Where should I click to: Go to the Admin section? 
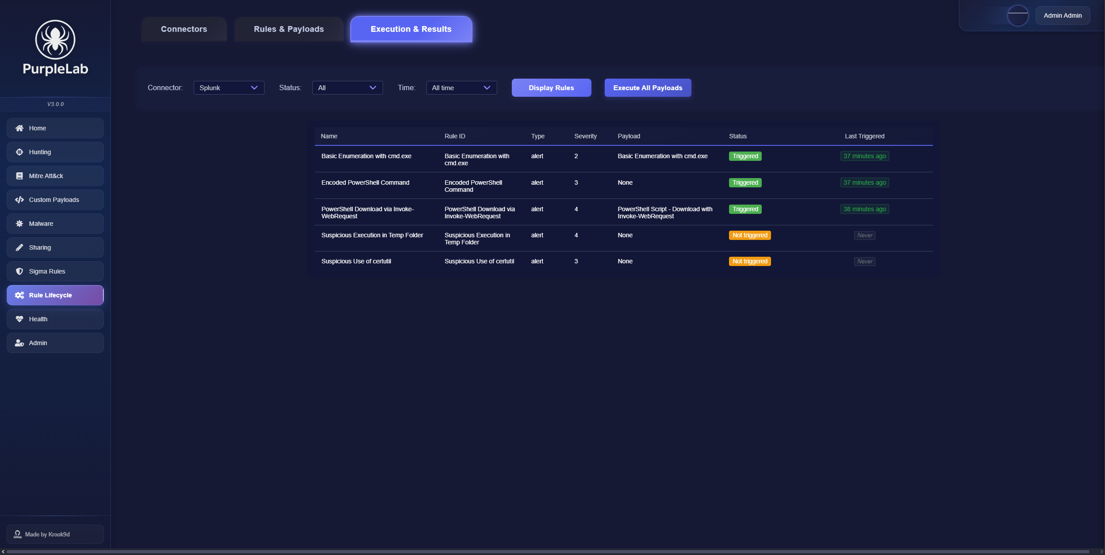tap(55, 343)
